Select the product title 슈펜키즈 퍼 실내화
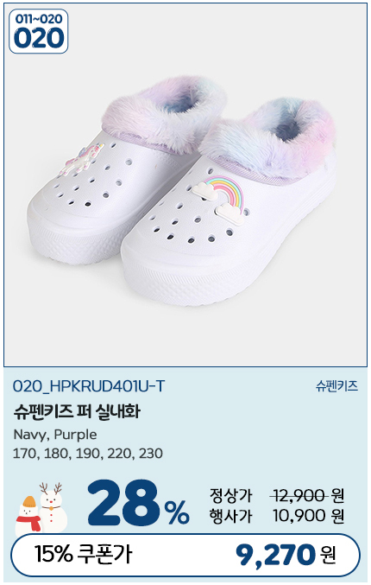371x585 pixels. (x=77, y=411)
